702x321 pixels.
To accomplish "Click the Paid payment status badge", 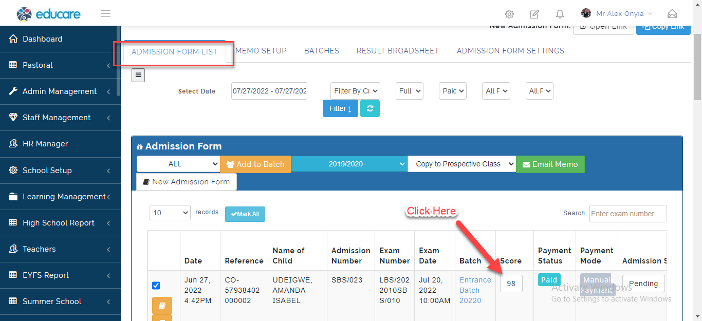I will (x=549, y=280).
